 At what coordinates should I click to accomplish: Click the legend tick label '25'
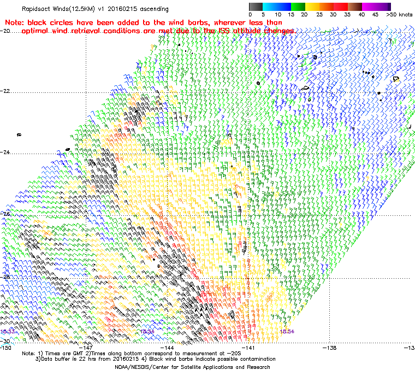[319, 15]
